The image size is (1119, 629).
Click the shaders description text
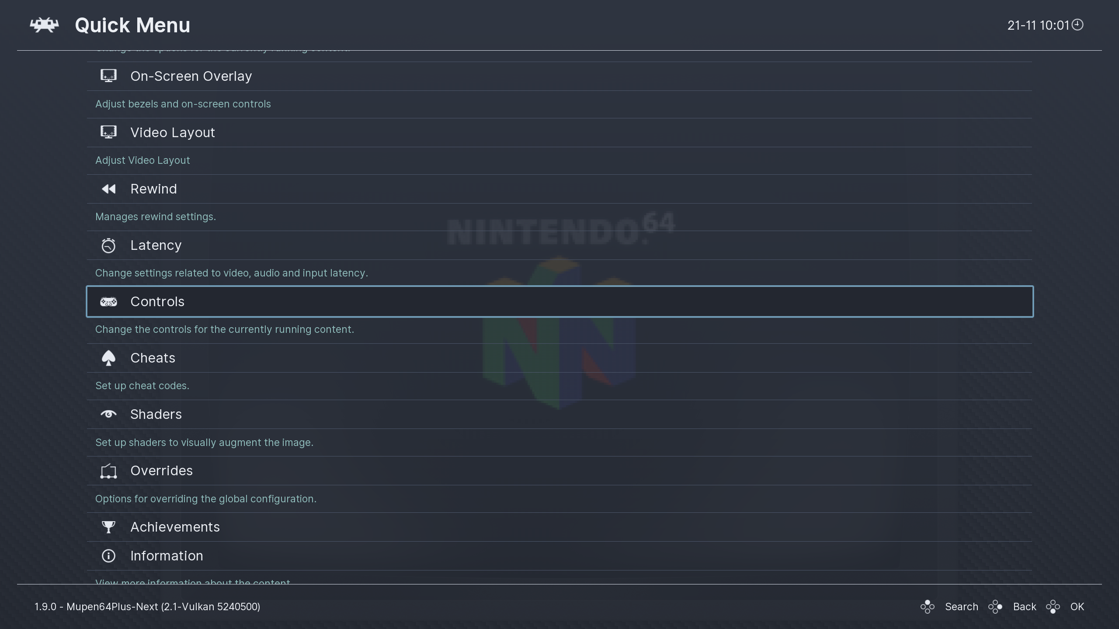[x=205, y=442]
